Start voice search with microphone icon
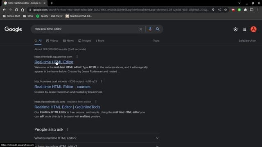The image size is (262, 147). click(150, 29)
